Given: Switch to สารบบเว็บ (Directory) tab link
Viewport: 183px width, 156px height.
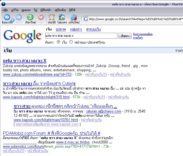Looking at the screenshot, I should (93, 29).
